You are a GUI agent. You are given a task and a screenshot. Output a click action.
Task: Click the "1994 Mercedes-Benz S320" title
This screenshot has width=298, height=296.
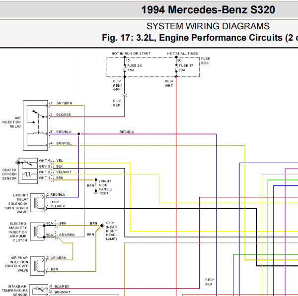[208, 10]
